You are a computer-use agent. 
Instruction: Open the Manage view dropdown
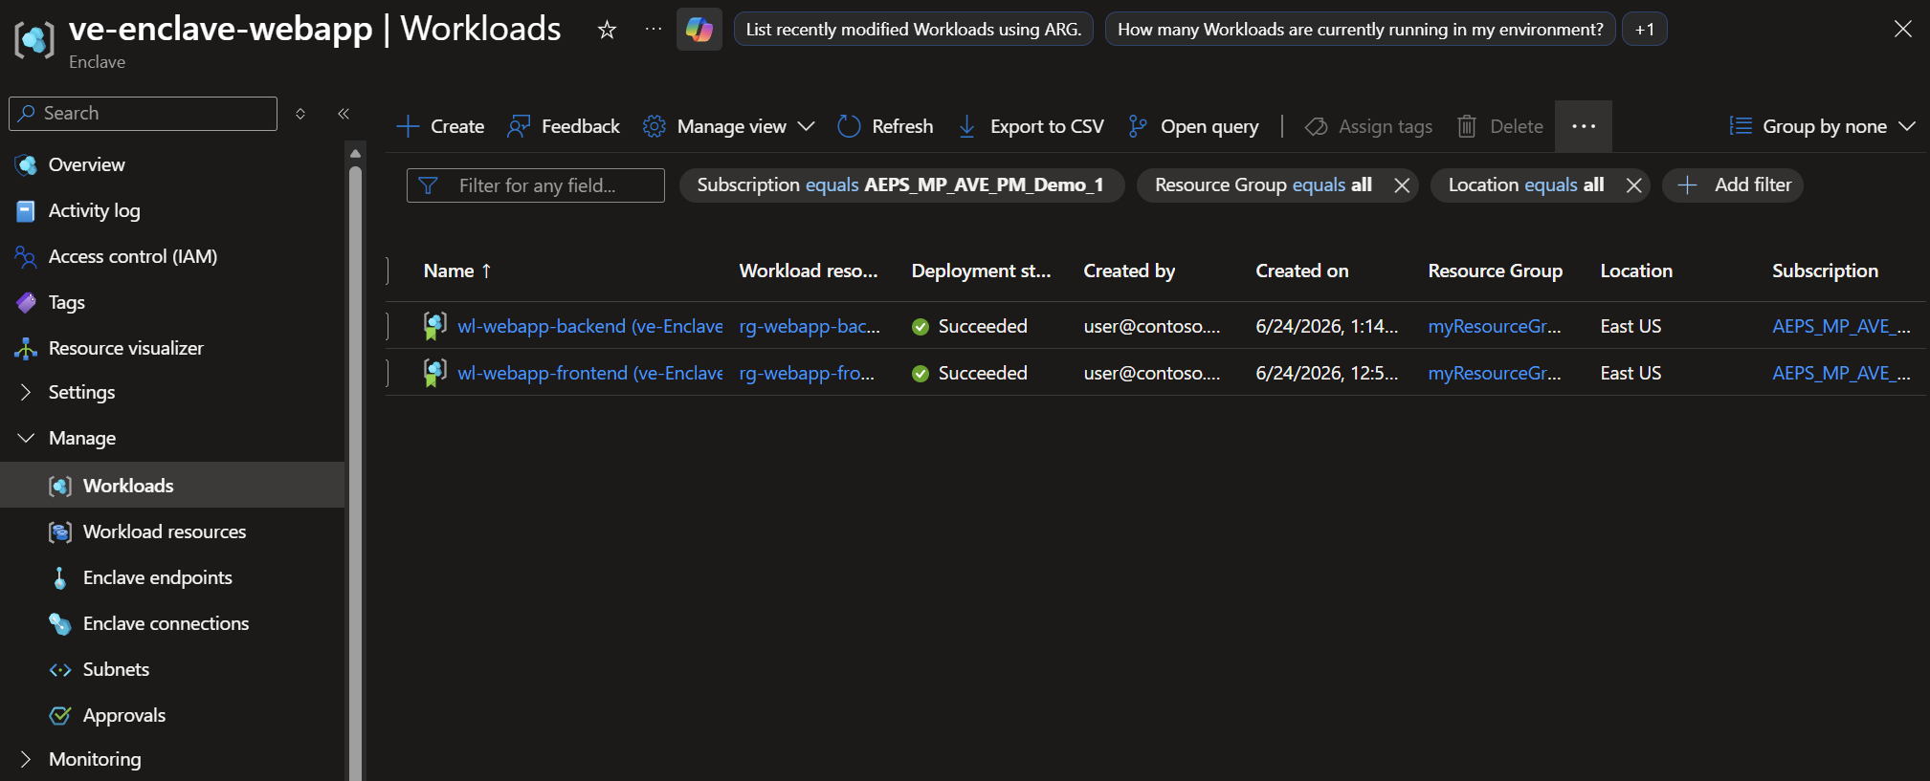click(729, 126)
